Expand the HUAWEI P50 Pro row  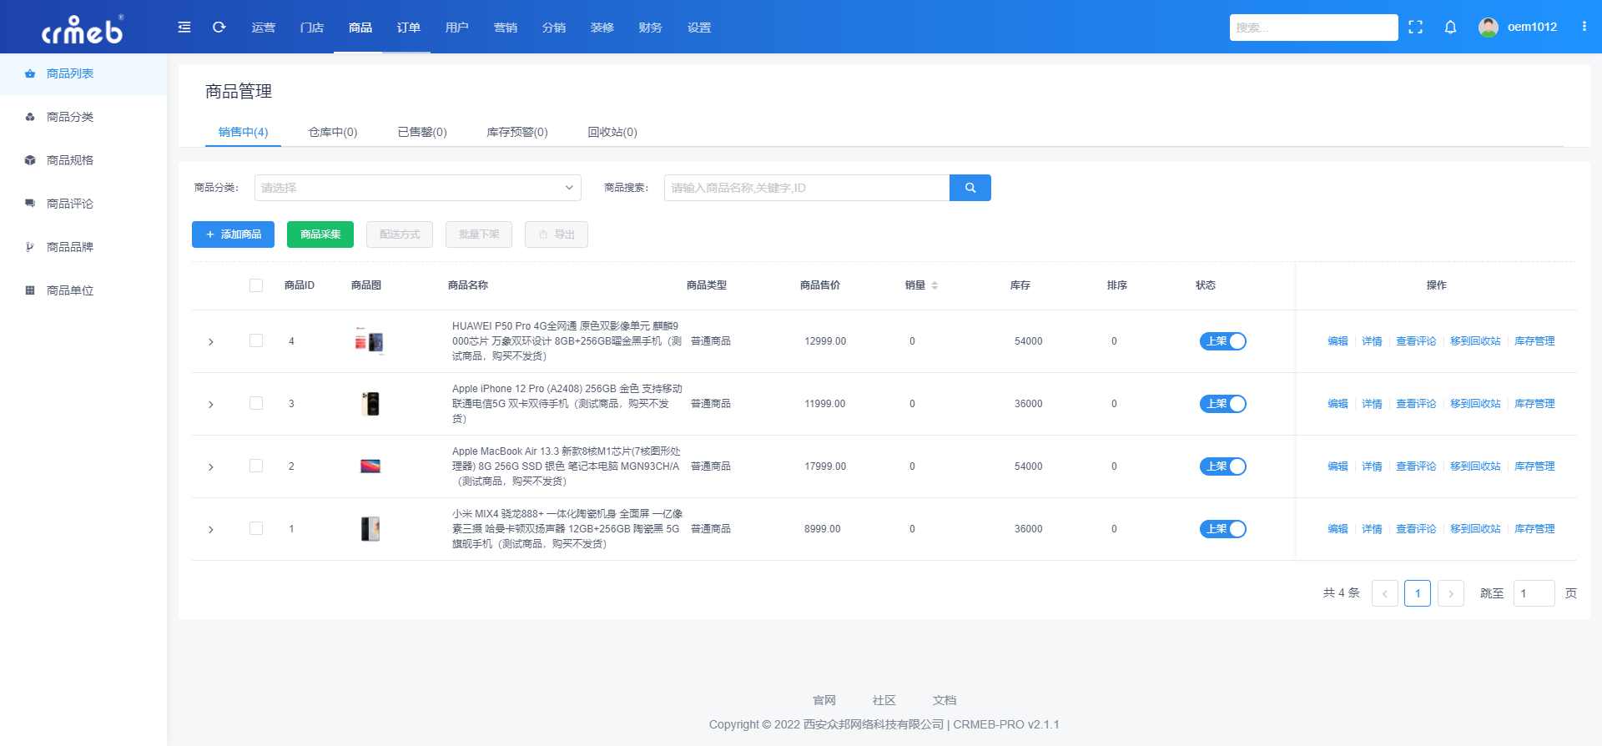[211, 342]
